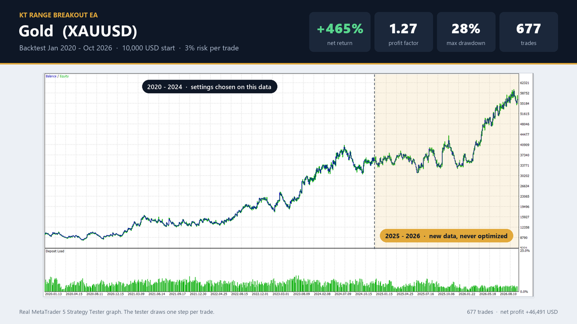This screenshot has height=324, width=577.
Task: Click the 2025.04.25 date label
Action: 405,294
